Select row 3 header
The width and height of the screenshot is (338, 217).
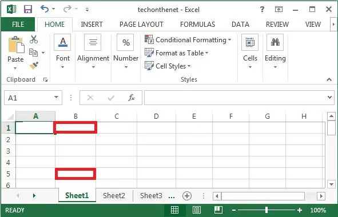(8, 151)
